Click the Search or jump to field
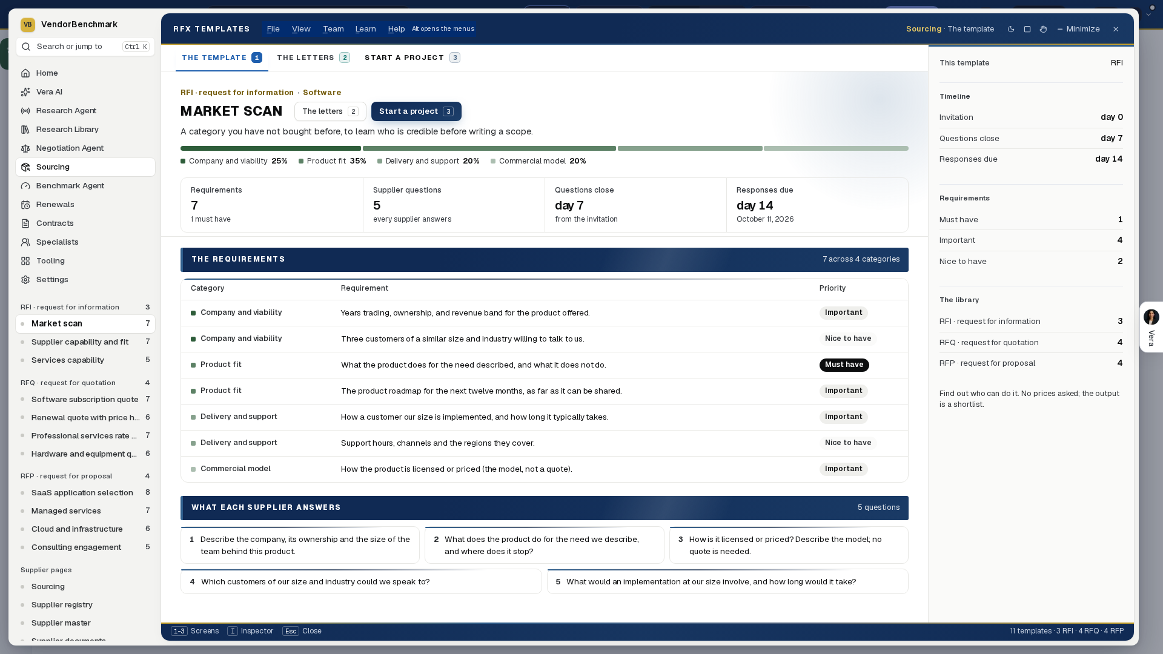The height and width of the screenshot is (654, 1163). [x=85, y=47]
